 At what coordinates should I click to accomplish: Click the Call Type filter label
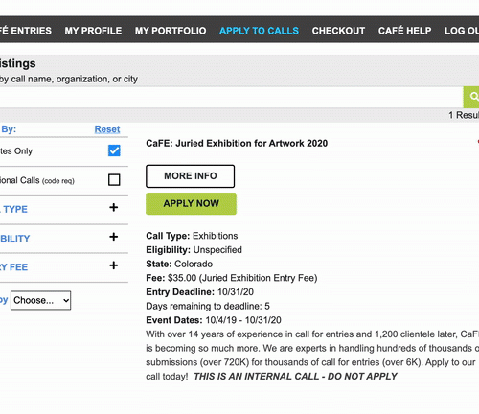(x=13, y=209)
